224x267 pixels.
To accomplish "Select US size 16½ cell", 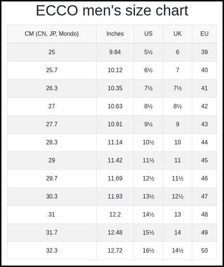I will 149,251.
